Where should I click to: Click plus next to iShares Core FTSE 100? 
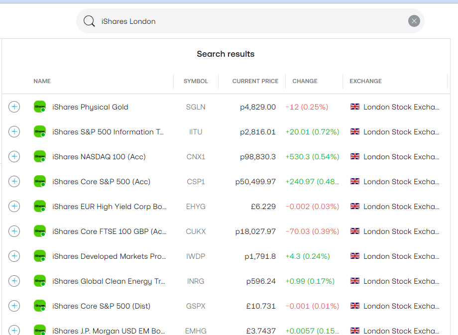[x=14, y=231]
